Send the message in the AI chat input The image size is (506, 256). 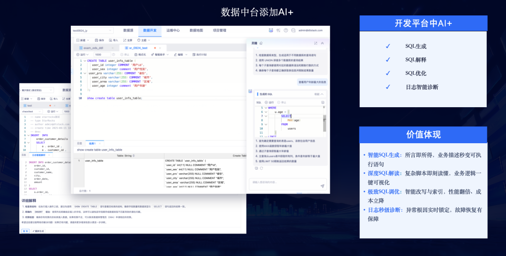322,186
